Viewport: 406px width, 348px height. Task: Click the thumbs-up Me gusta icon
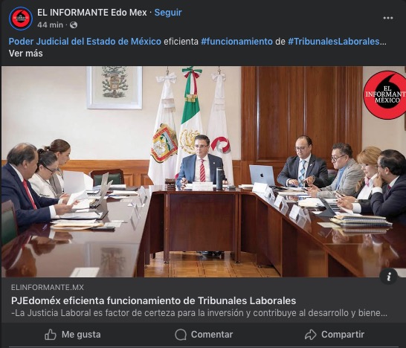click(51, 335)
